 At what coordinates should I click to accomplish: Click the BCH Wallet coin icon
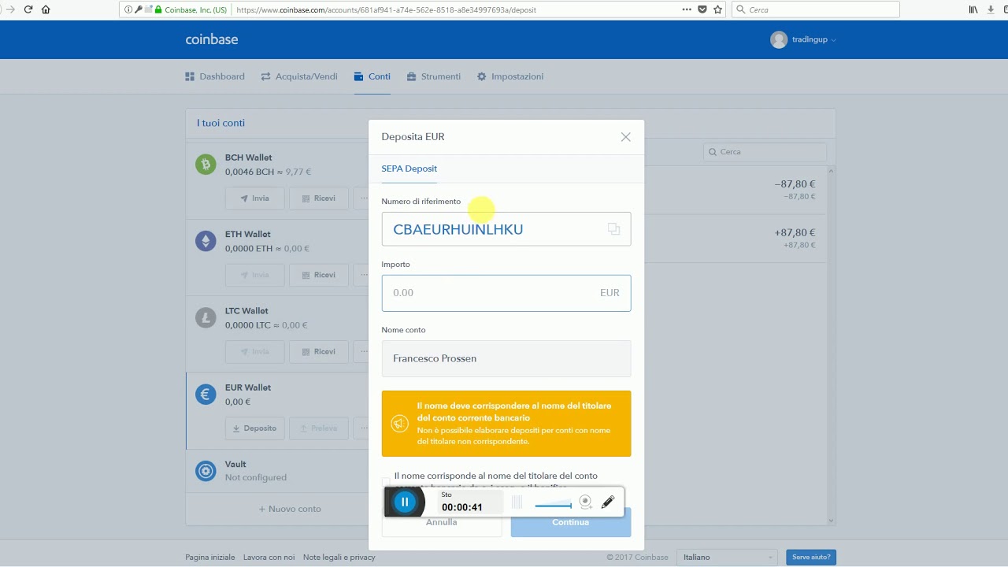coord(206,164)
